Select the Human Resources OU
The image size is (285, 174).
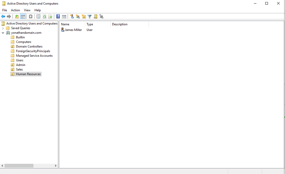pos(28,74)
